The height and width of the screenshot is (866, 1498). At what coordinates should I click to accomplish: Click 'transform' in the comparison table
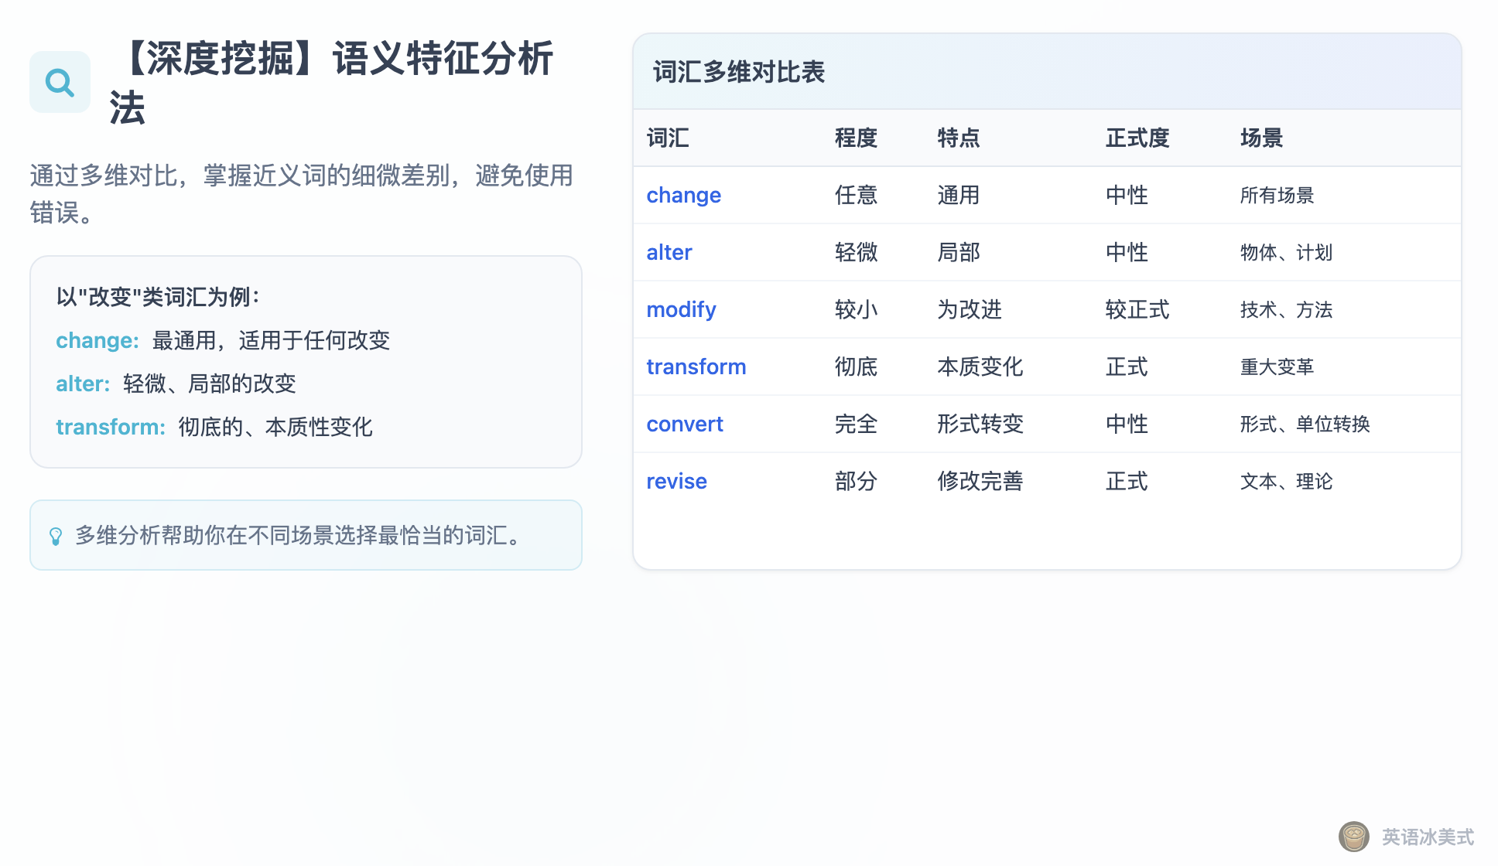tap(696, 367)
